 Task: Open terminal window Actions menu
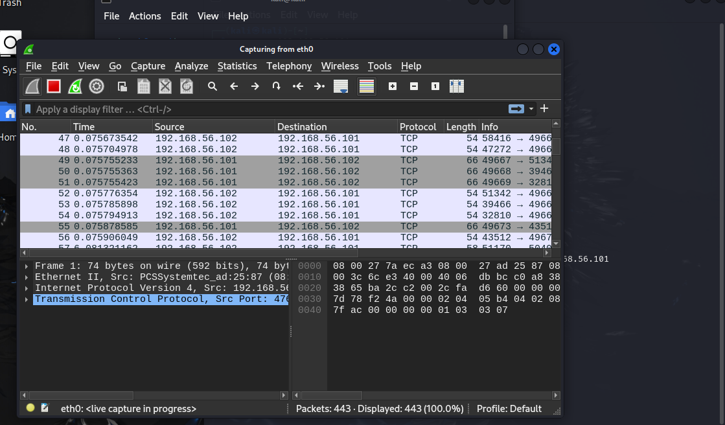[144, 16]
